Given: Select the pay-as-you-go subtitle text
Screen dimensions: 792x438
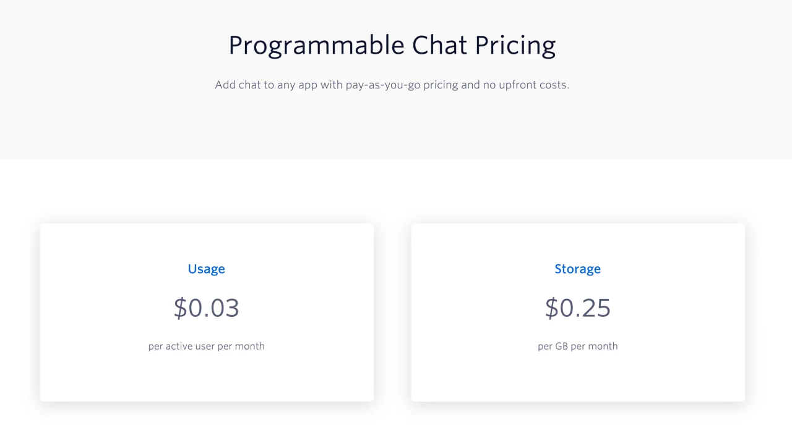Looking at the screenshot, I should (x=392, y=85).
